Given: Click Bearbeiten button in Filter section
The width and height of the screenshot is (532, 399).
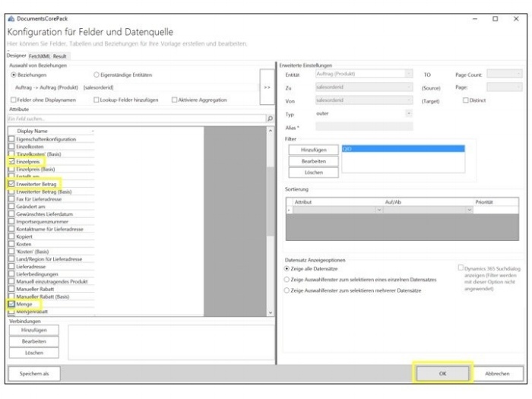Looking at the screenshot, I should click(313, 161).
